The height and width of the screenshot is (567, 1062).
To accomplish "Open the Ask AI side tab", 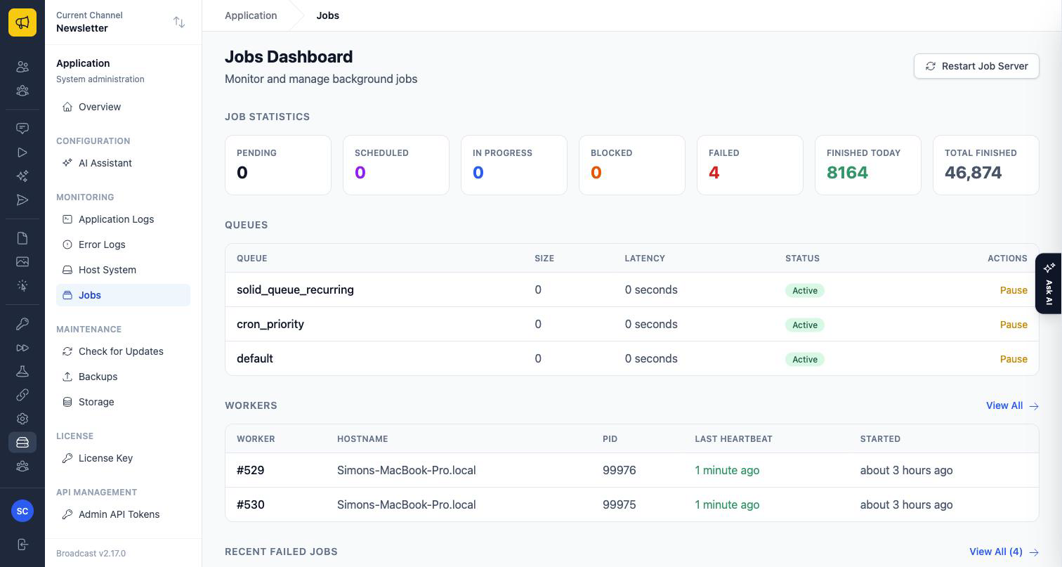I will click(x=1049, y=283).
